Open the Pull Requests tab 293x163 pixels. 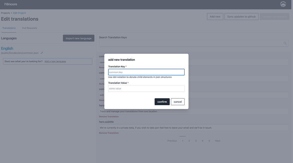[29, 28]
